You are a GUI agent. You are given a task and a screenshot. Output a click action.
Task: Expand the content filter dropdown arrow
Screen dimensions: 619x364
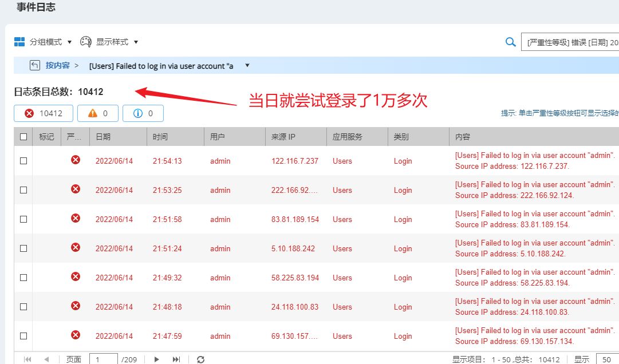click(x=247, y=65)
